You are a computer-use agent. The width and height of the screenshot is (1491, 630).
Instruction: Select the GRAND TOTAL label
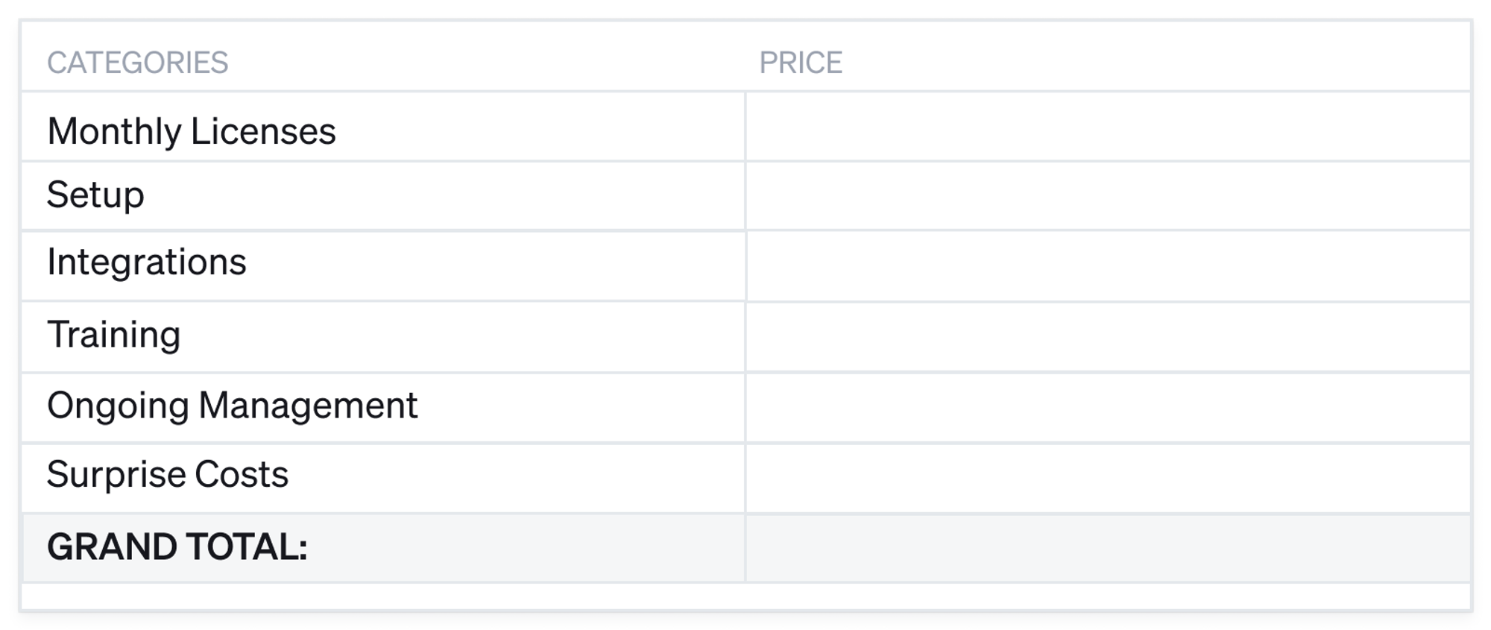pyautogui.click(x=177, y=546)
